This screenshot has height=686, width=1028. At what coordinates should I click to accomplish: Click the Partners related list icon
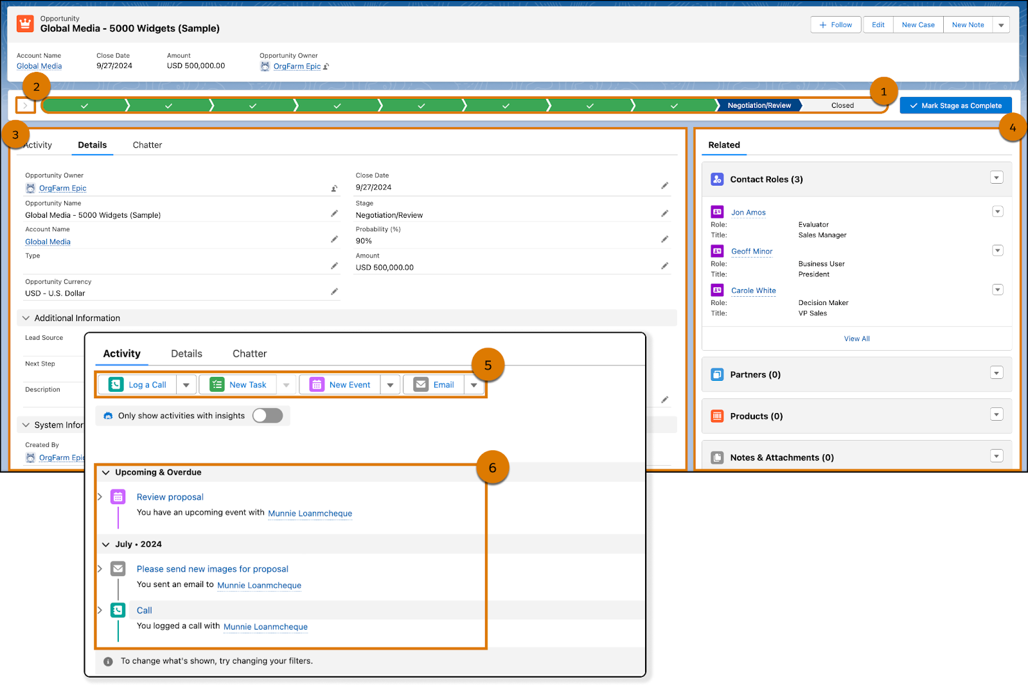pyautogui.click(x=717, y=374)
